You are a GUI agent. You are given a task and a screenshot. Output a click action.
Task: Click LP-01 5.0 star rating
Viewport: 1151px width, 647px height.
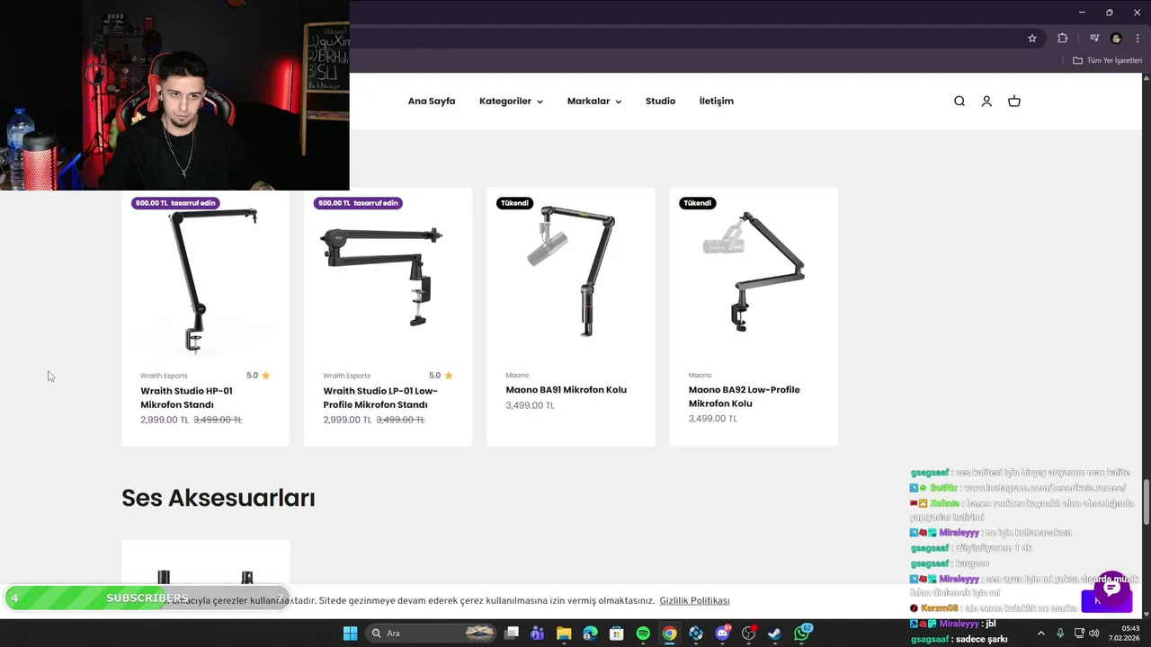pyautogui.click(x=441, y=376)
